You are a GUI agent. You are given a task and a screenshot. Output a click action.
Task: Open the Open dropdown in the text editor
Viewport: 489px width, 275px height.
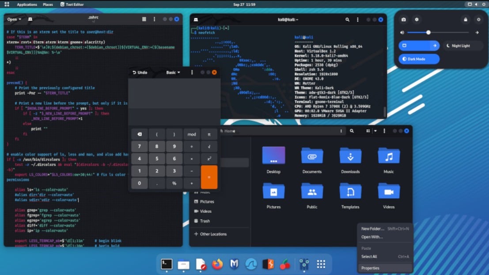click(x=13, y=19)
